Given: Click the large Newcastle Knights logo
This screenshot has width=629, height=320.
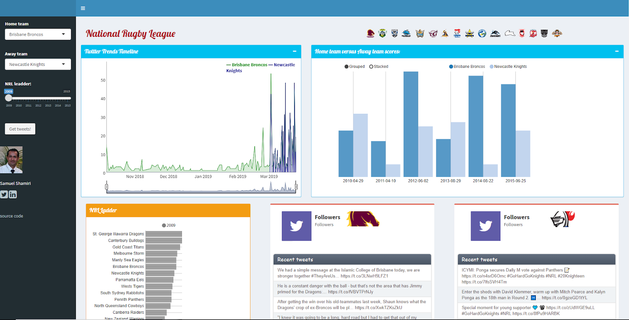Looking at the screenshot, I should coord(563,219).
